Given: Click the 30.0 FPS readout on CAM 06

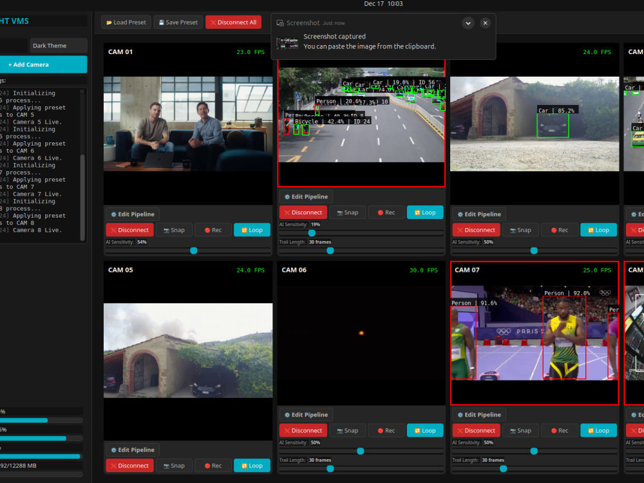Looking at the screenshot, I should pos(424,270).
